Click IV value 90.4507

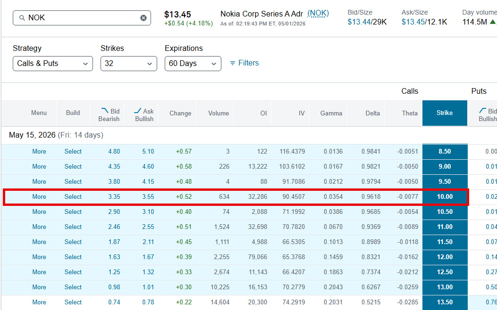click(x=294, y=197)
